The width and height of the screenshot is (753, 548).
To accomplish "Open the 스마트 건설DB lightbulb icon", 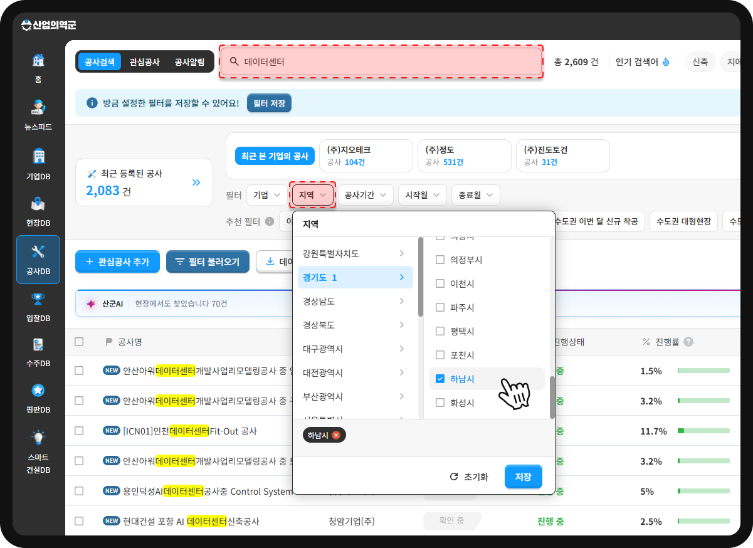I will pos(38,437).
